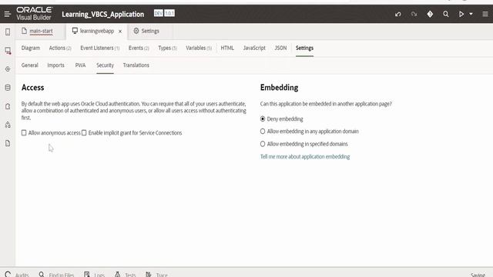Run the app with Preview play icon

(x=461, y=14)
